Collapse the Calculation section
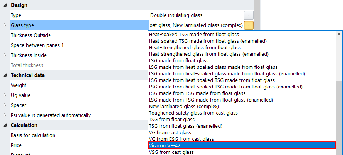 [5, 125]
